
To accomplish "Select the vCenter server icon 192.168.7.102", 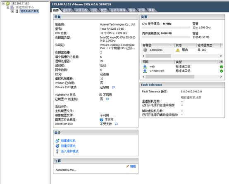I will click(x=7, y=3).
